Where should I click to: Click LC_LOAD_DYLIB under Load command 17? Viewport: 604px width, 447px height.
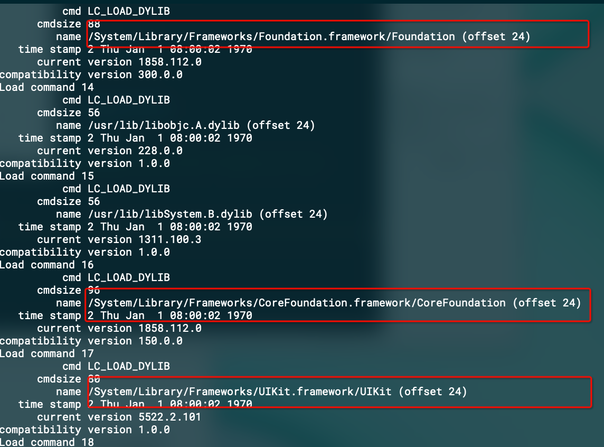pyautogui.click(x=129, y=367)
